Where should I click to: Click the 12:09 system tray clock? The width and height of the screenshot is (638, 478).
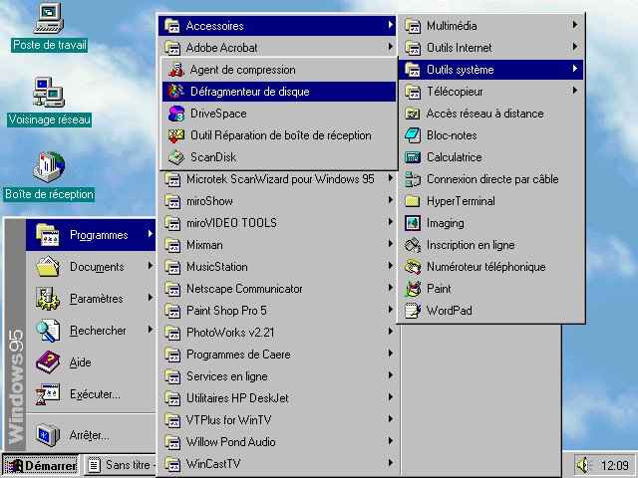tap(614, 465)
